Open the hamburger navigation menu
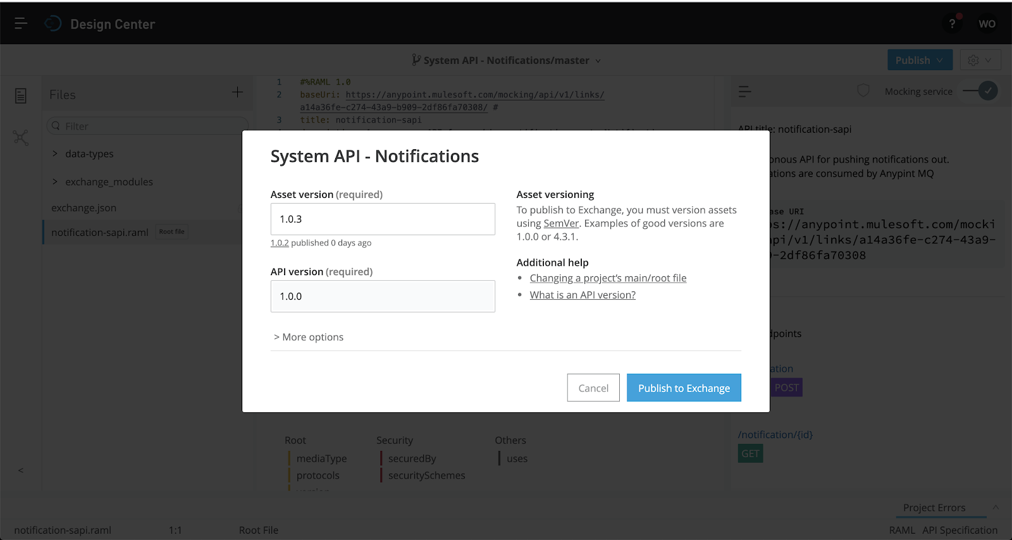 (x=20, y=23)
